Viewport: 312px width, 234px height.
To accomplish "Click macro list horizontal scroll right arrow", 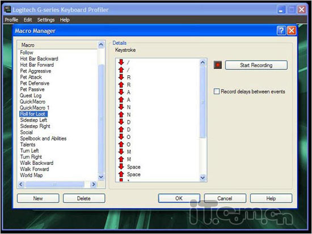I will click(x=93, y=184).
